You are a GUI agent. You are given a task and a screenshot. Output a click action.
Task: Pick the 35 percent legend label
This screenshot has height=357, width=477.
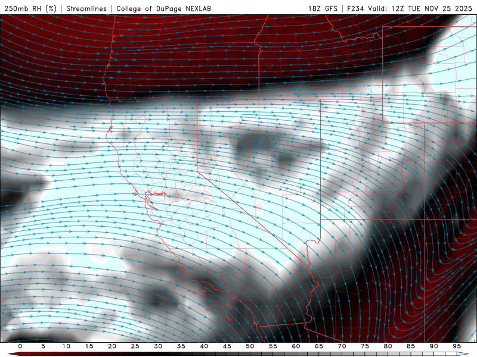[x=181, y=346]
